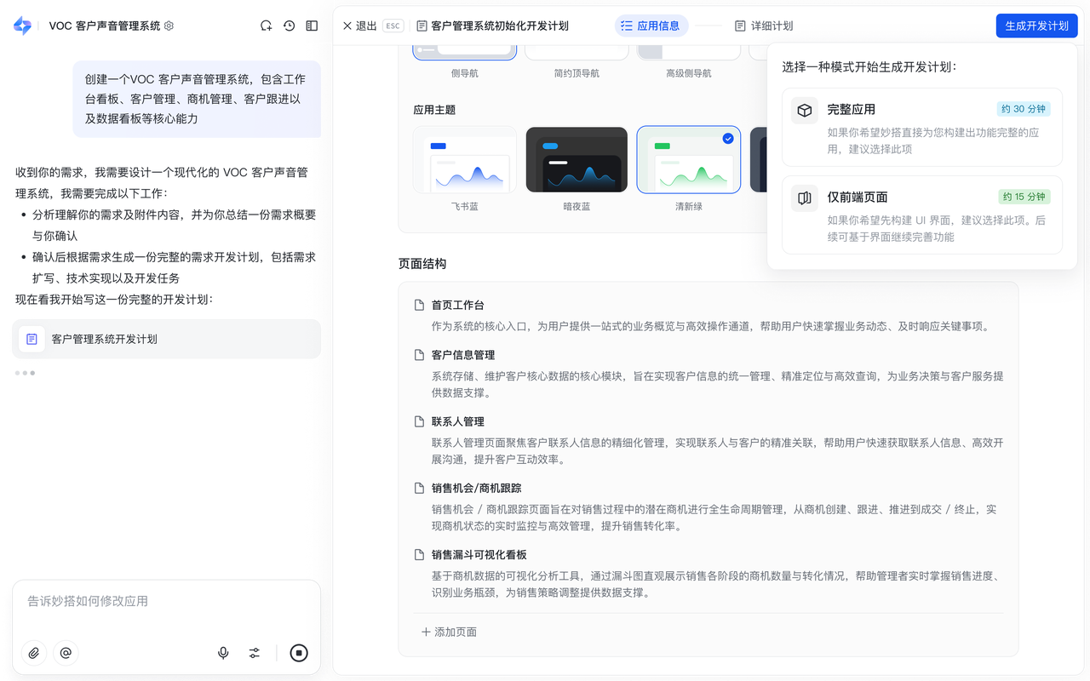
Task: Stop generation with the stop button
Action: 299,653
